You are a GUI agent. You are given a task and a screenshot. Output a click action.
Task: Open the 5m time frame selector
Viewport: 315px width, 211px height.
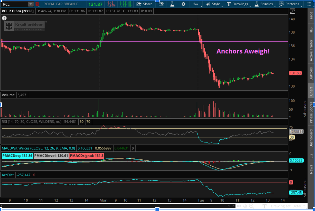(x=196, y=4)
